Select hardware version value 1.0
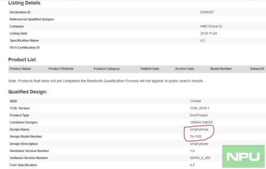The width and height of the screenshot is (266, 169). tap(192, 151)
